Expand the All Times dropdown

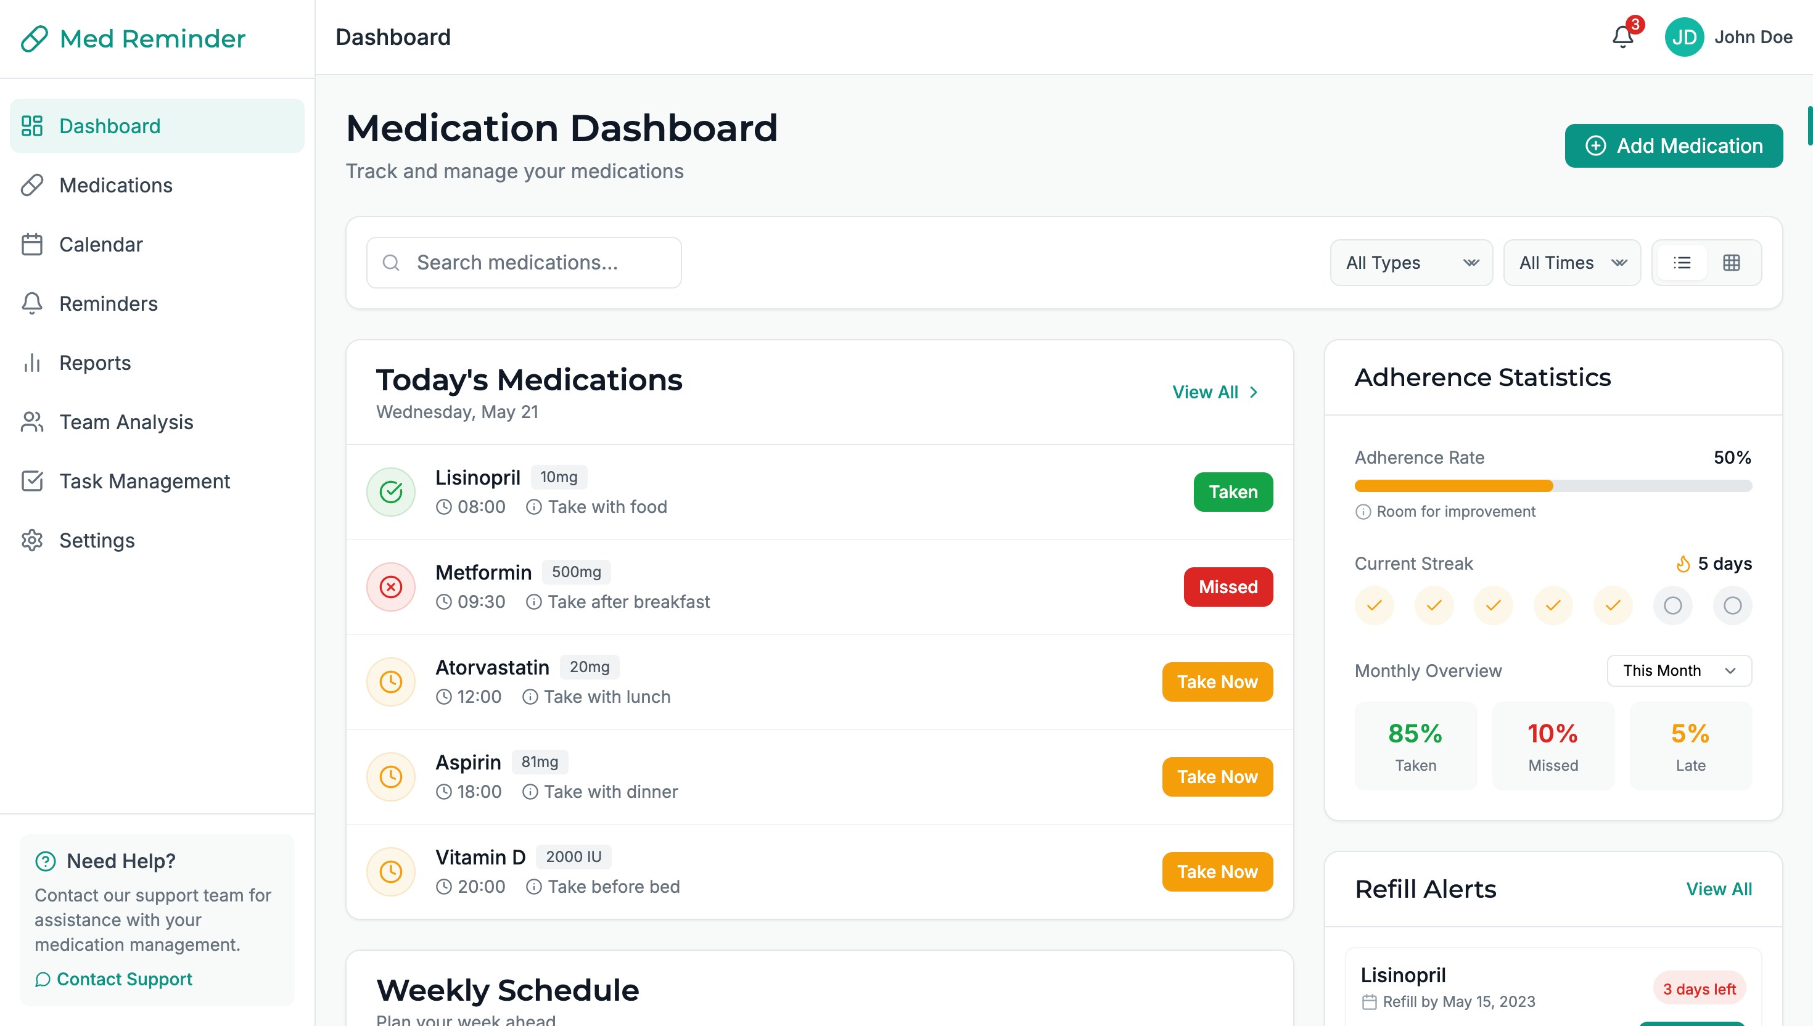point(1571,262)
